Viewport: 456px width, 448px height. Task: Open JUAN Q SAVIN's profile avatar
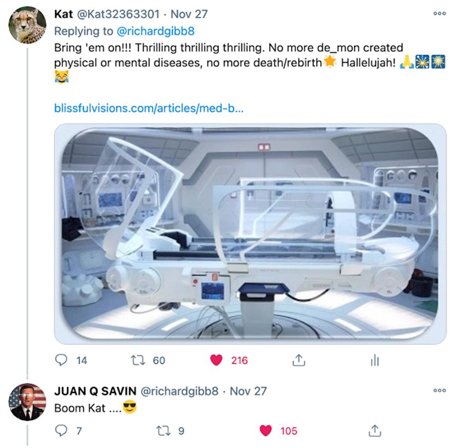(27, 402)
